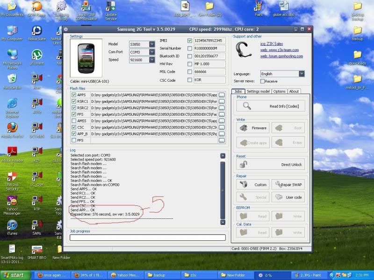
Task: Switch to the Settings model tab
Action: 258,91
